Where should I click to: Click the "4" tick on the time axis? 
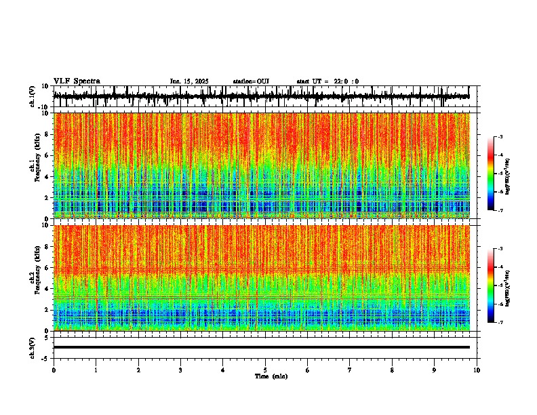(222, 370)
